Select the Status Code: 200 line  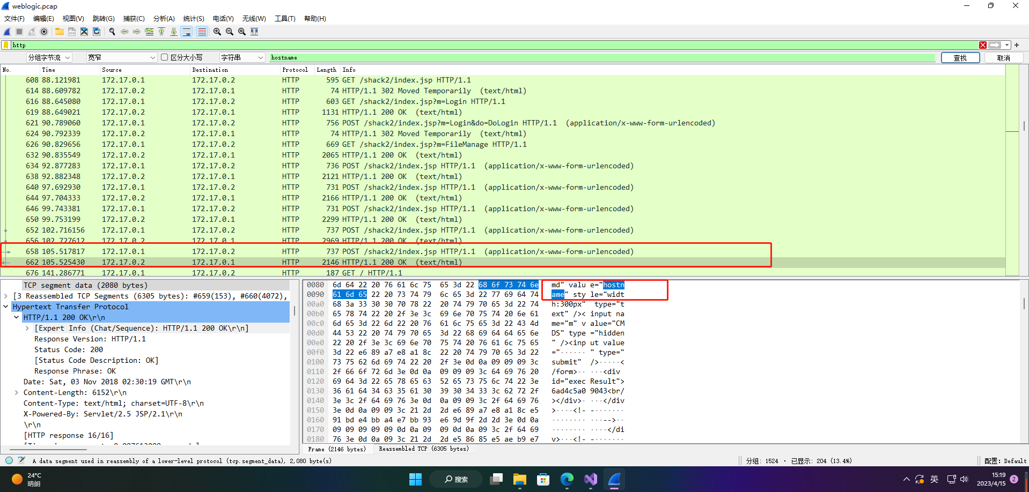(69, 349)
